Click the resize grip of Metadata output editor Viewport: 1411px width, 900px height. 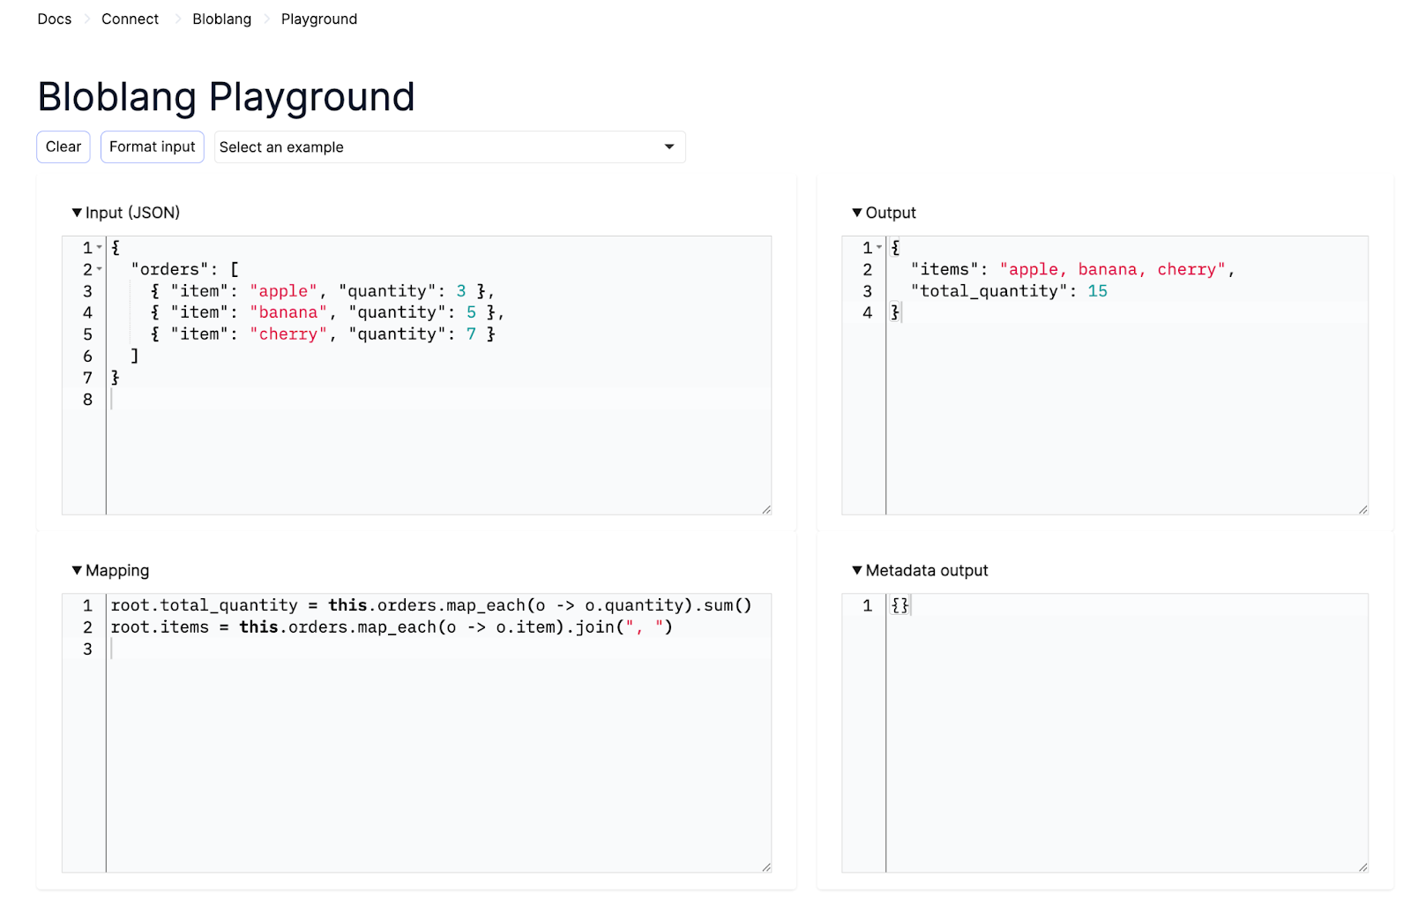pyautogui.click(x=1362, y=866)
